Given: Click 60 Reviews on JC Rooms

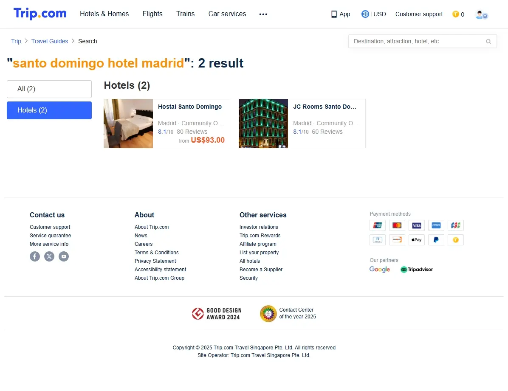Looking at the screenshot, I should point(327,132).
